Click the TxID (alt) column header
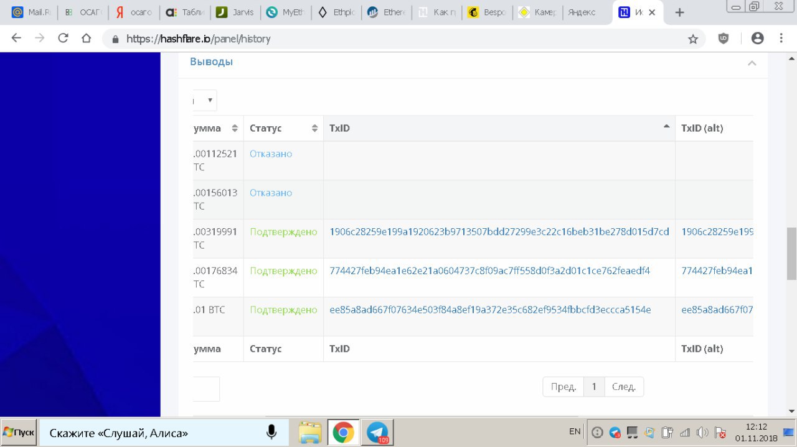 714,128
